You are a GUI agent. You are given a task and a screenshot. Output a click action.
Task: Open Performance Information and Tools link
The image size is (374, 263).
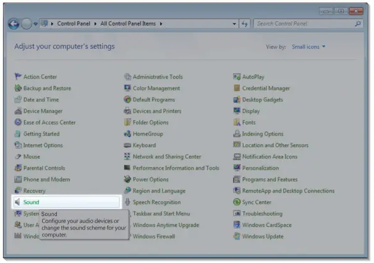[176, 168]
